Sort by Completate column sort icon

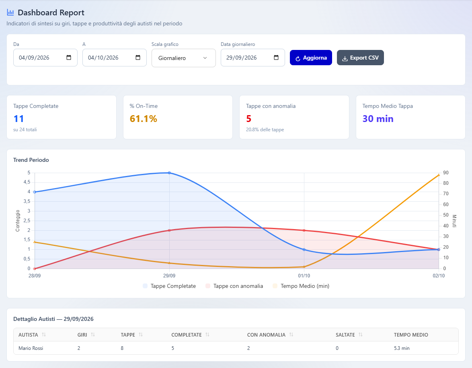click(207, 335)
